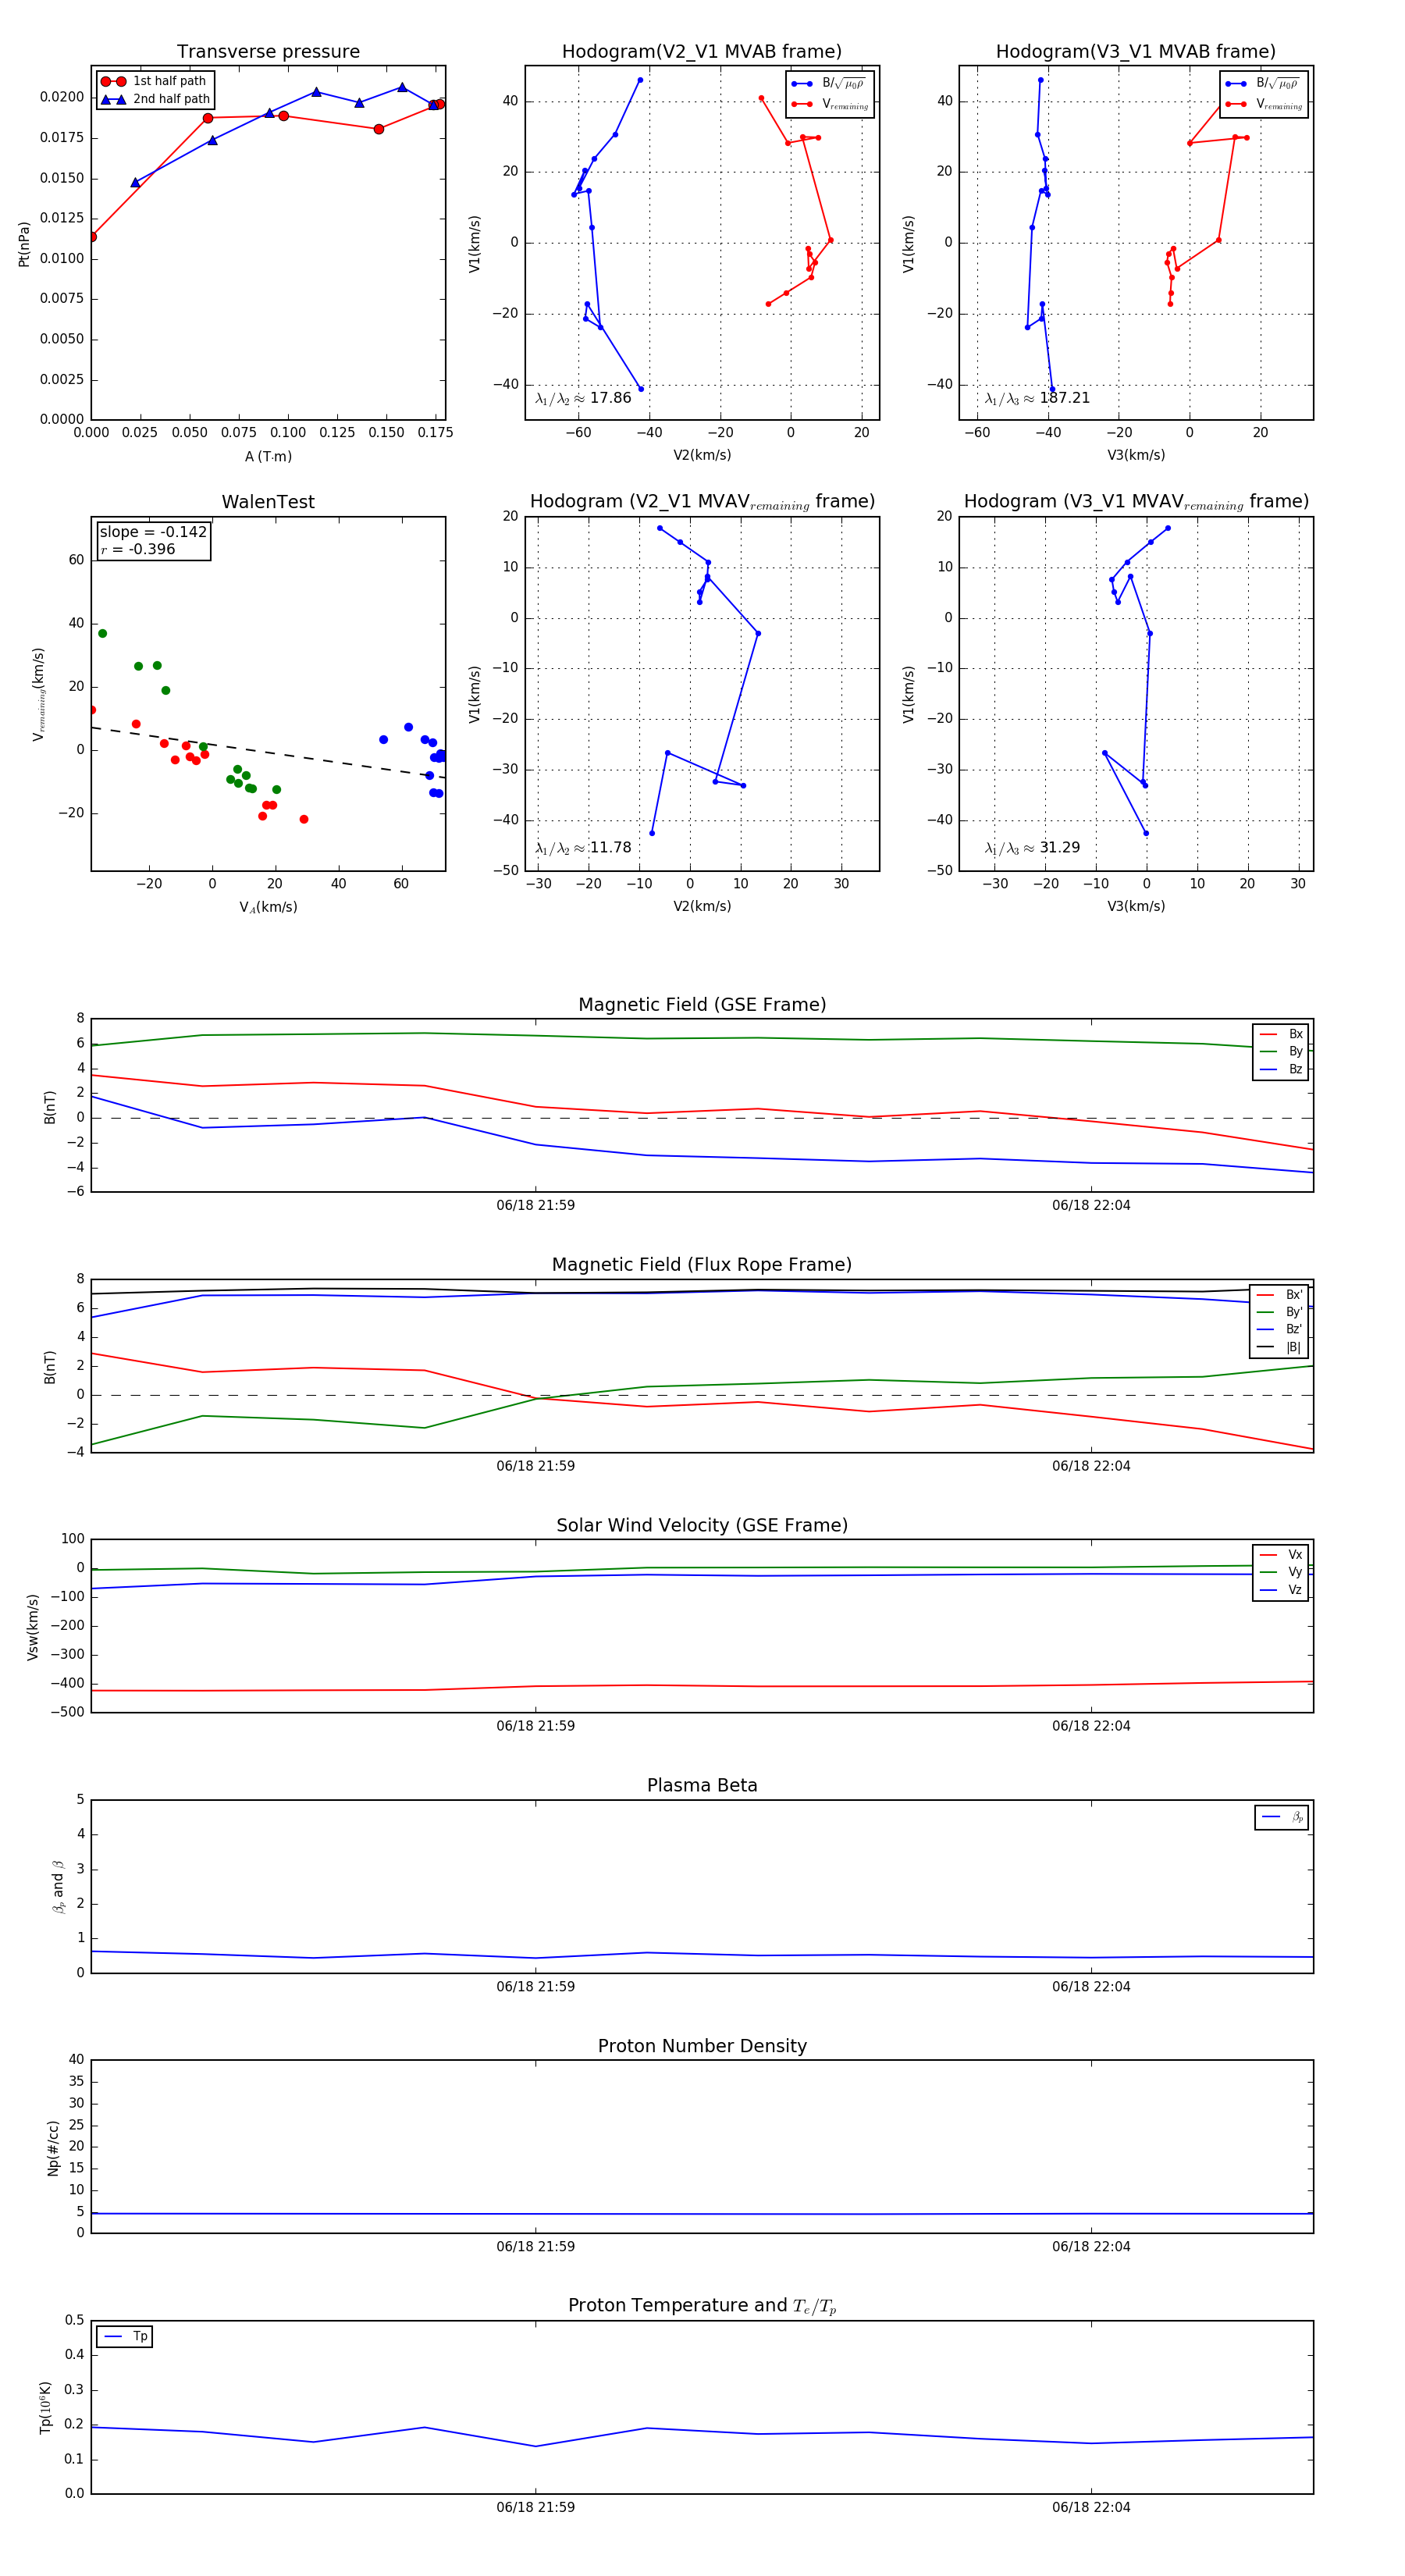This screenshot has height=2576, width=1405.
Task: Click the eigenvalue ratio text '187.21'
Action: coord(1064,398)
